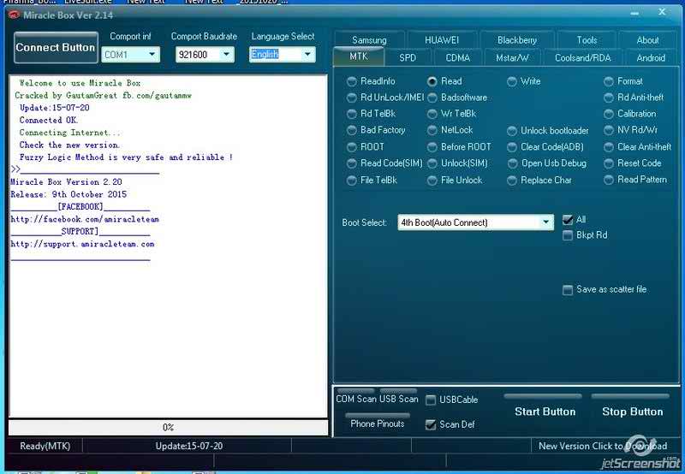This screenshot has height=474, width=685.
Task: Open the Language Select English dropdown
Action: 283,54
